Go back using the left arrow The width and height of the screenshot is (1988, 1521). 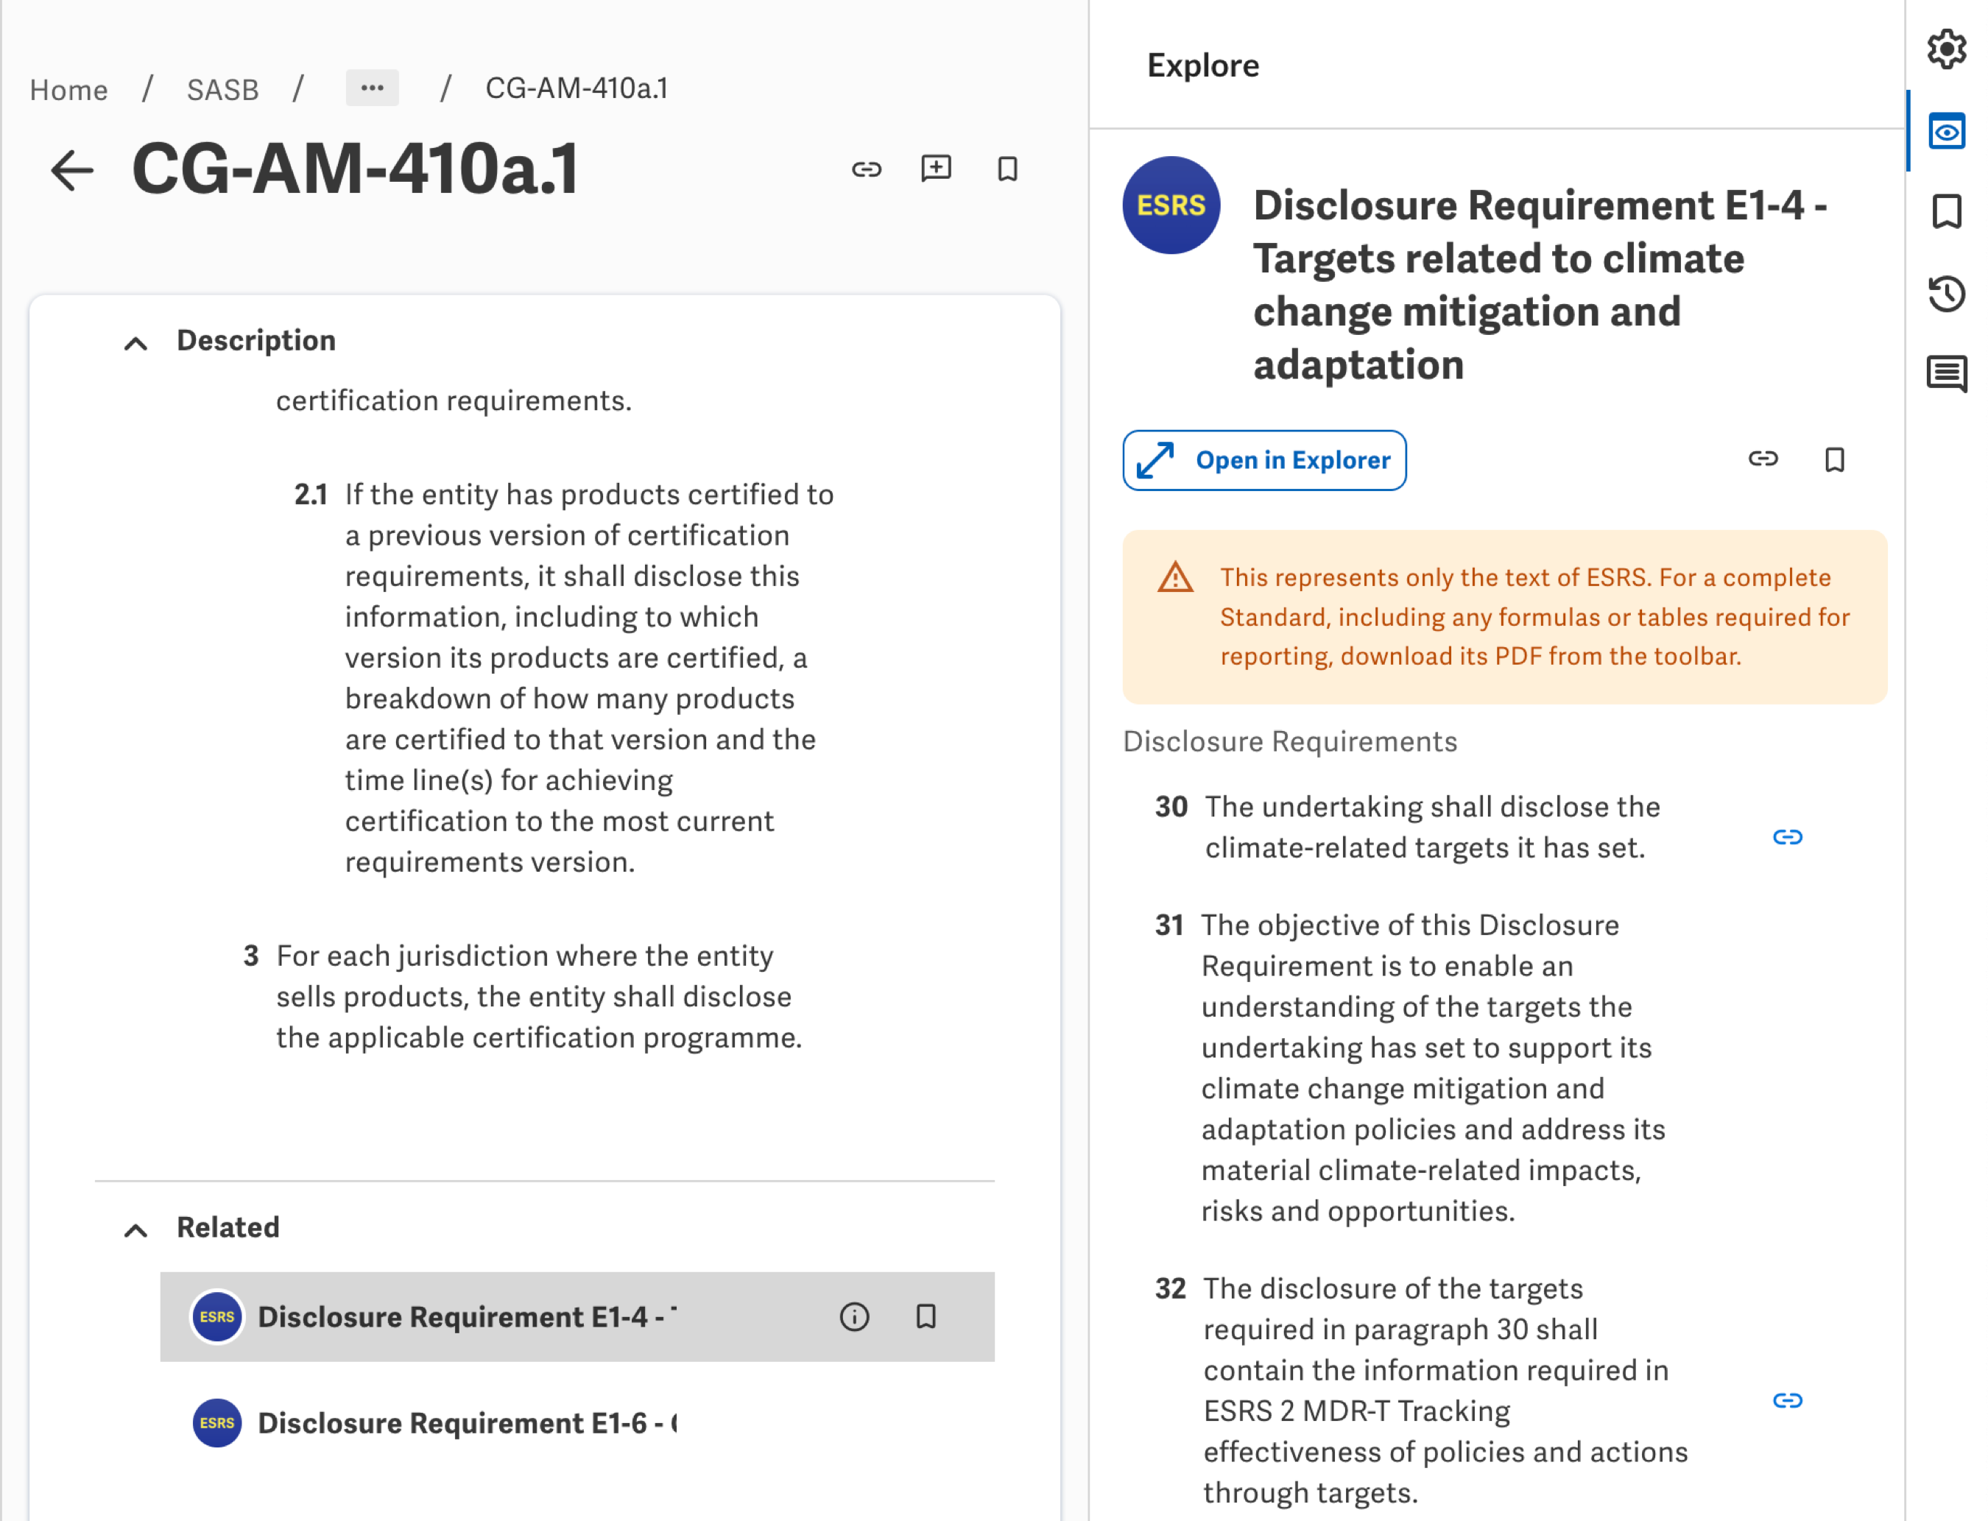point(72,170)
